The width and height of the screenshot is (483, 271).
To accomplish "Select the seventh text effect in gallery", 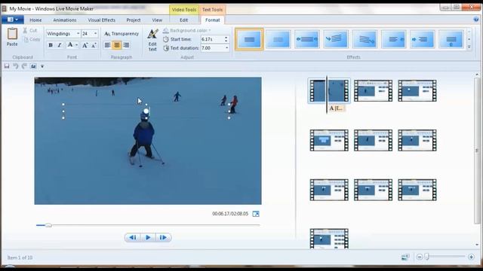I will point(423,39).
